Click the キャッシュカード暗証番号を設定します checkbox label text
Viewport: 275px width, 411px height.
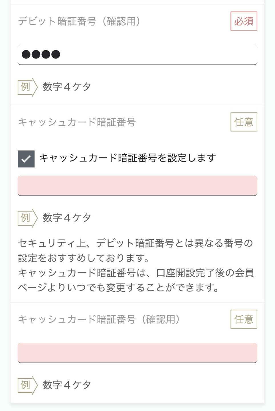click(128, 158)
